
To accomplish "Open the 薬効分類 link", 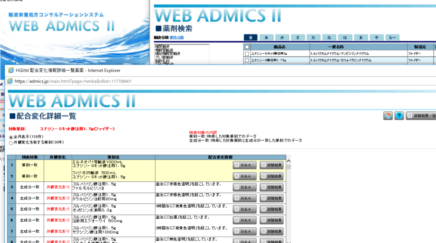I will pos(177,37).
